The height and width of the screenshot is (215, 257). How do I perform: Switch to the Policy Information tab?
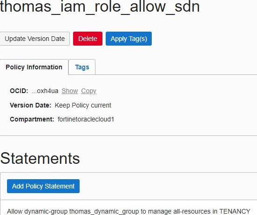(34, 67)
